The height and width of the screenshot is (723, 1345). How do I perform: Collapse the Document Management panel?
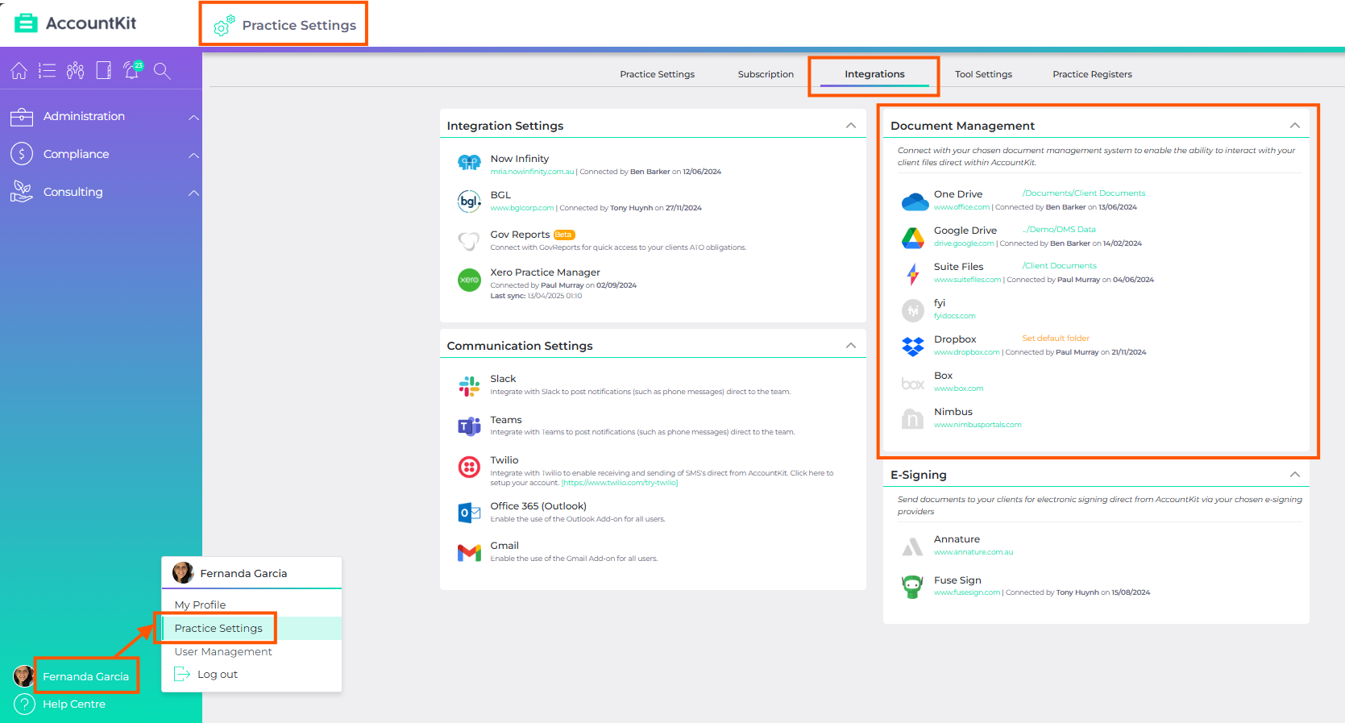click(1295, 125)
